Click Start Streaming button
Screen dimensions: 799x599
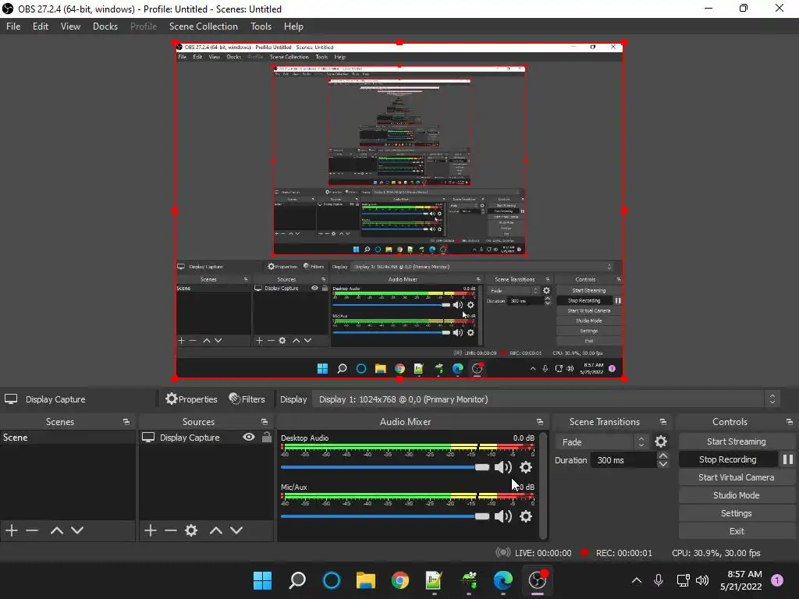click(737, 441)
